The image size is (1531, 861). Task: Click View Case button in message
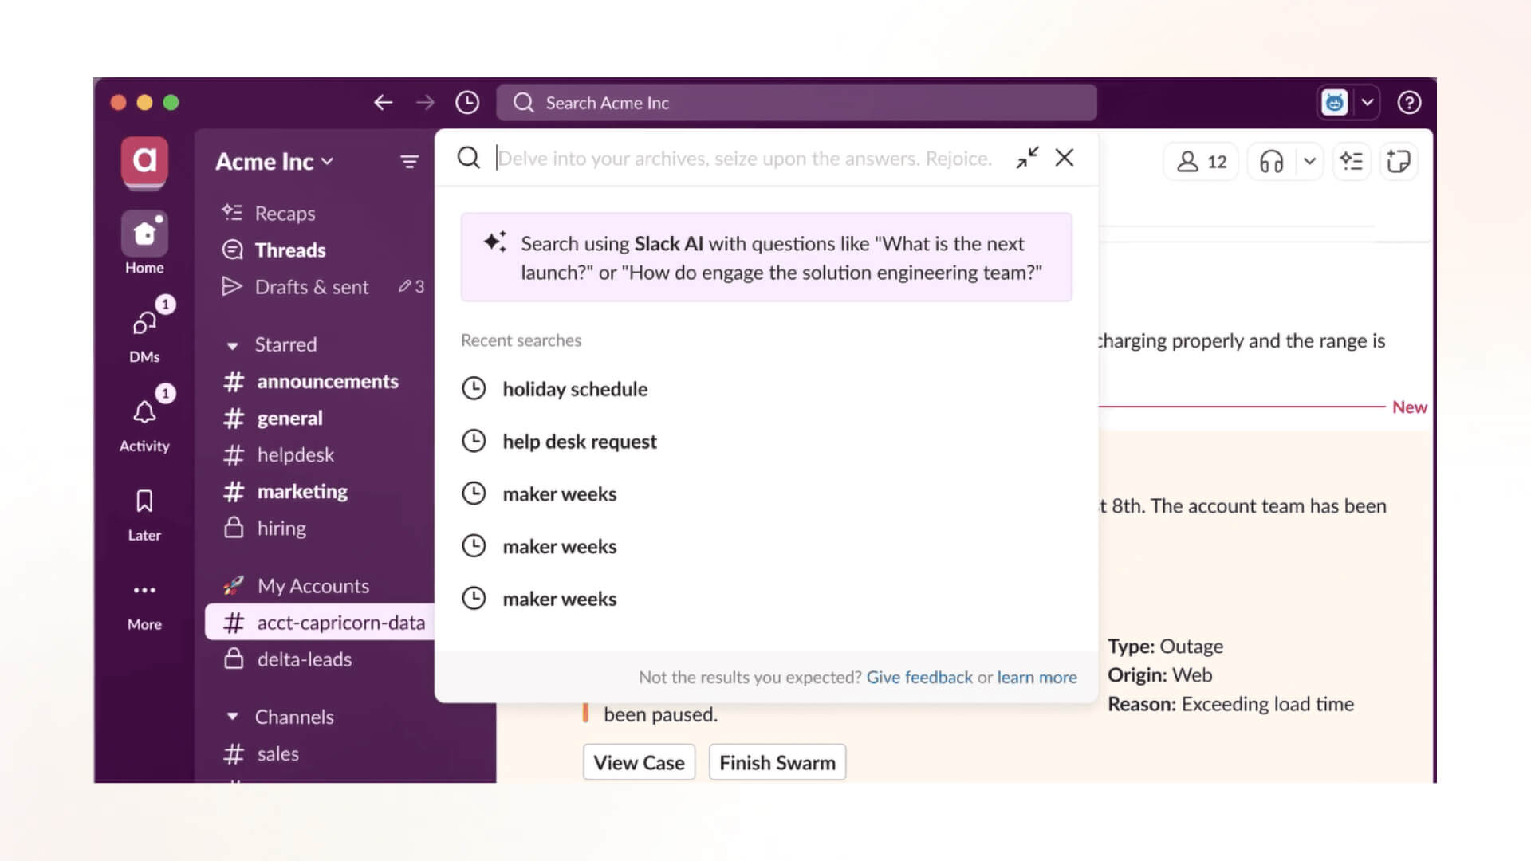[x=640, y=762]
